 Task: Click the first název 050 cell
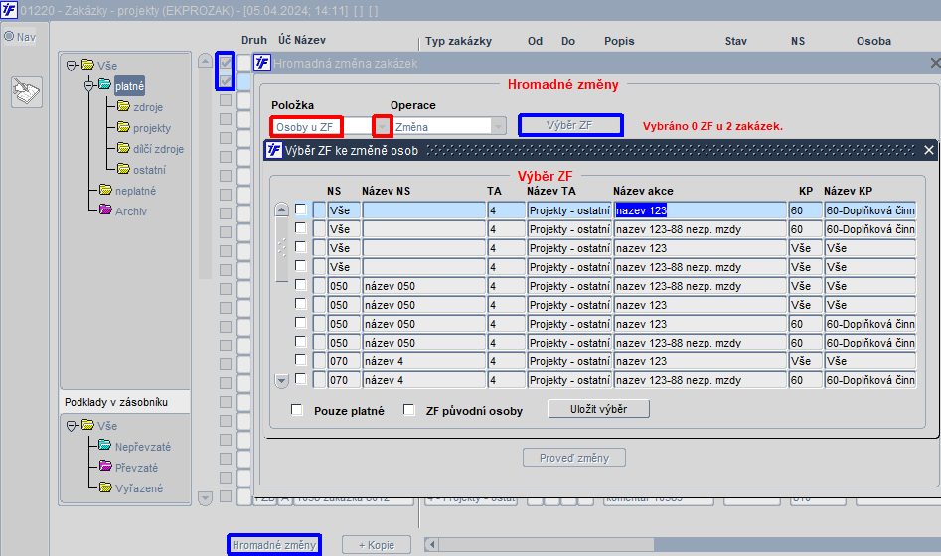(423, 286)
